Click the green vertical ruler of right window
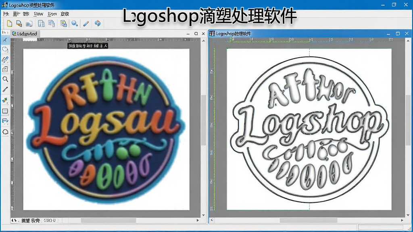The height and width of the screenshot is (232, 413). (212, 129)
